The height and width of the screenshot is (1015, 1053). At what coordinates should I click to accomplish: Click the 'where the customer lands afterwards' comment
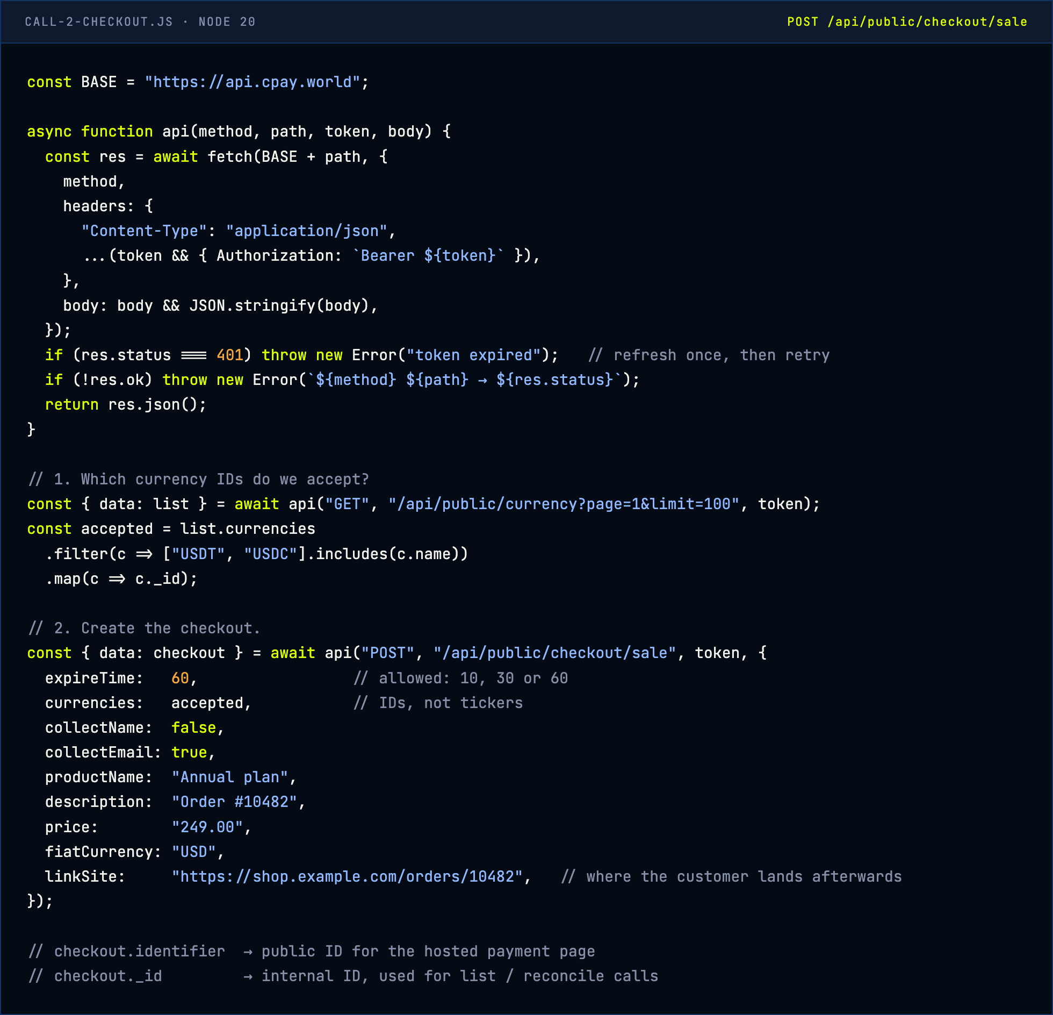pos(731,876)
